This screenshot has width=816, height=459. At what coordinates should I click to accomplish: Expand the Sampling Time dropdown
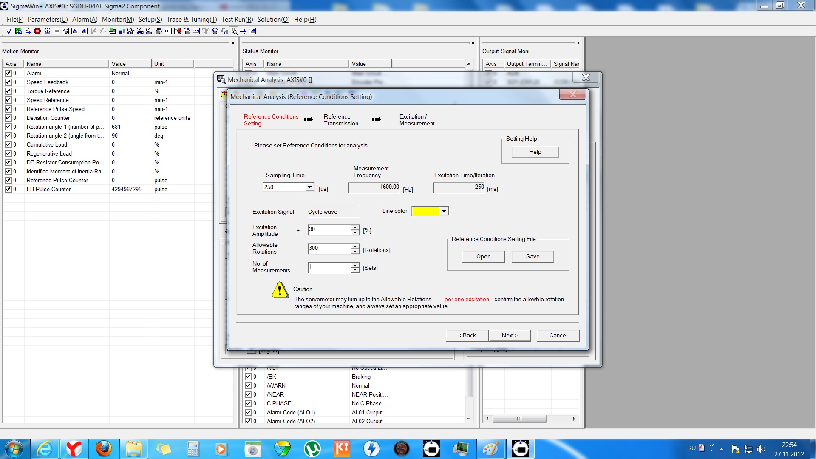[x=309, y=187]
